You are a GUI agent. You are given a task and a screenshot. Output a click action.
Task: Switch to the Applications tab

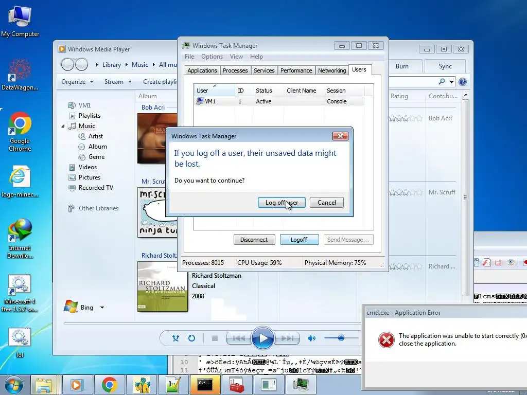click(202, 70)
